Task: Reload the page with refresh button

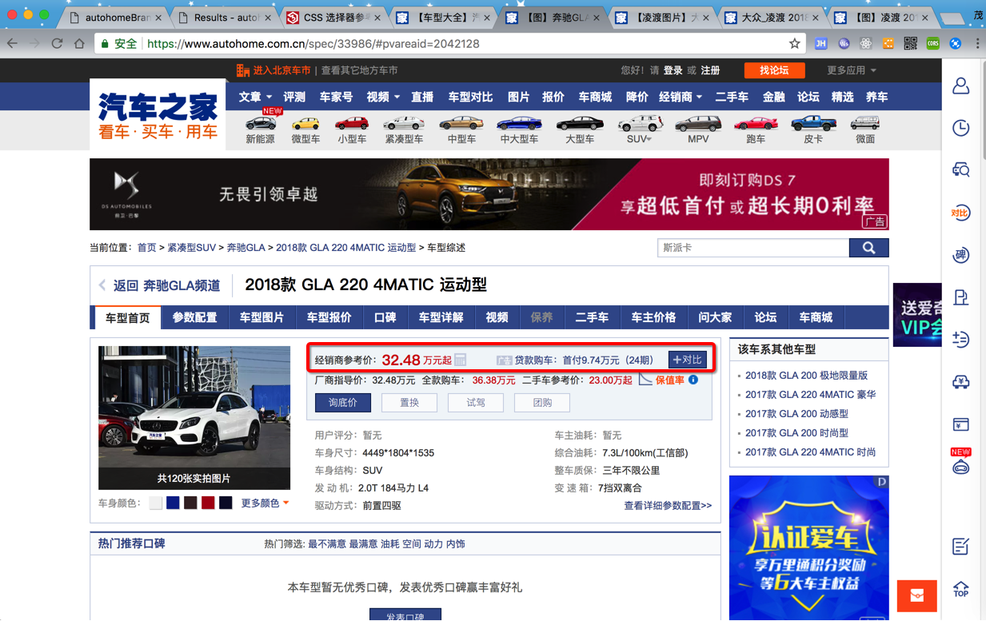Action: pos(57,44)
